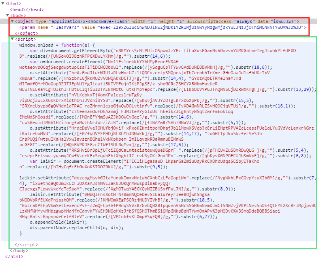
Task: Click "var div=document.getElementById(" statement
Action: tap(72, 51)
